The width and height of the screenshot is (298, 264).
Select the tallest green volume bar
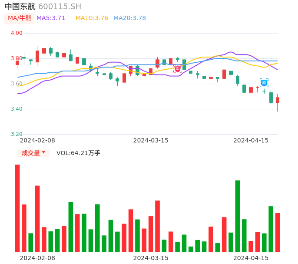point(238,216)
